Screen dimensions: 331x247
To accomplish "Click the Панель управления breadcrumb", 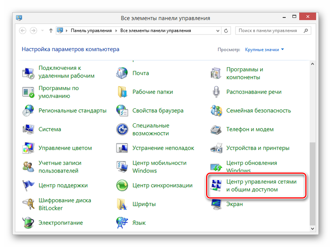I will coord(91,31).
